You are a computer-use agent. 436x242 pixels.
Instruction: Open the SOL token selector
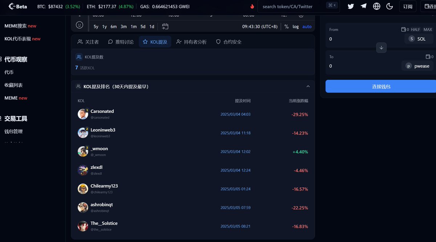[419, 39]
